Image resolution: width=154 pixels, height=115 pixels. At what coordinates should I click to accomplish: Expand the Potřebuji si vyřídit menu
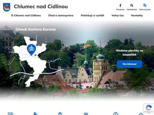pos(92,16)
